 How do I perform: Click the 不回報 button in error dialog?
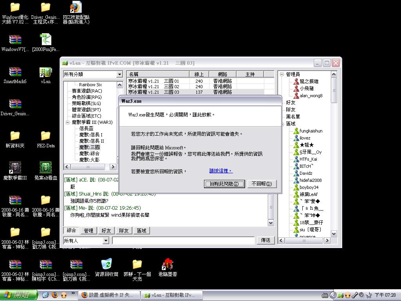(x=262, y=184)
